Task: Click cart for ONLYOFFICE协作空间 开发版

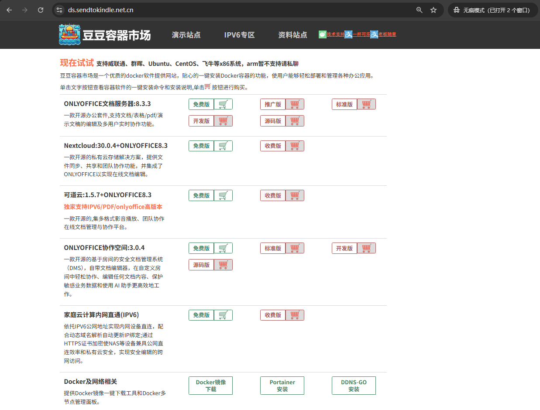Action: tap(366, 248)
